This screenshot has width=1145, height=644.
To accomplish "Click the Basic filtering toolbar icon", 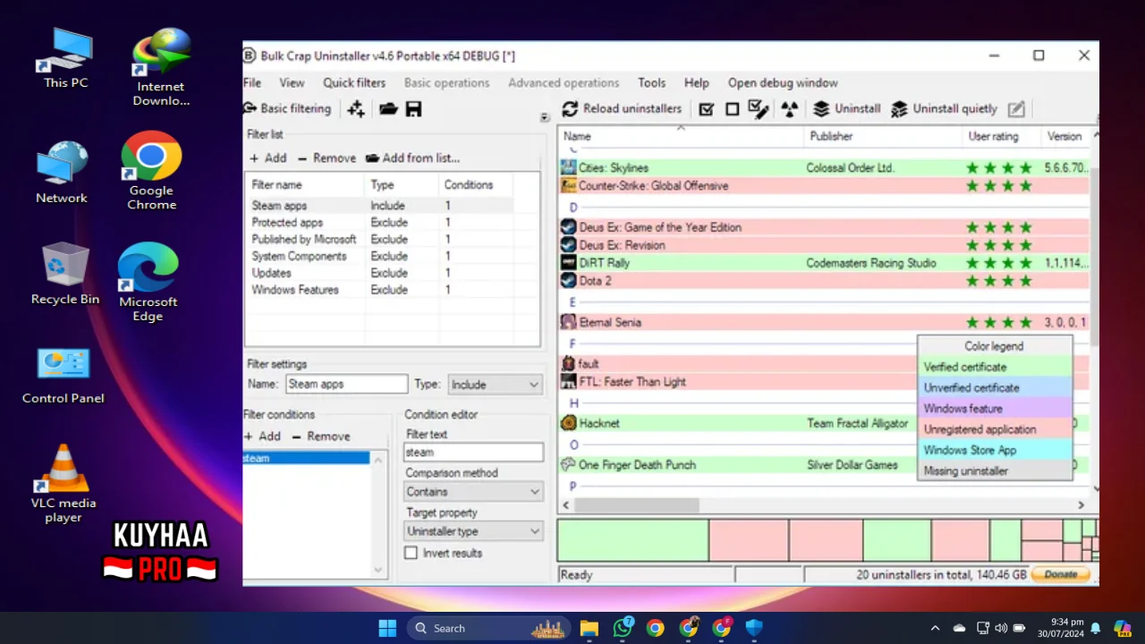I will point(250,109).
